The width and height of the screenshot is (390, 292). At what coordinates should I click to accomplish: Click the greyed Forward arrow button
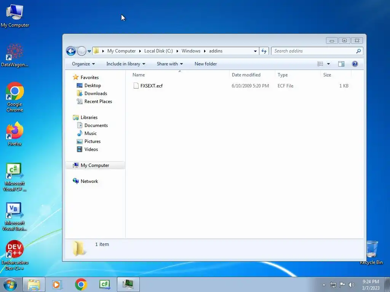(x=82, y=51)
